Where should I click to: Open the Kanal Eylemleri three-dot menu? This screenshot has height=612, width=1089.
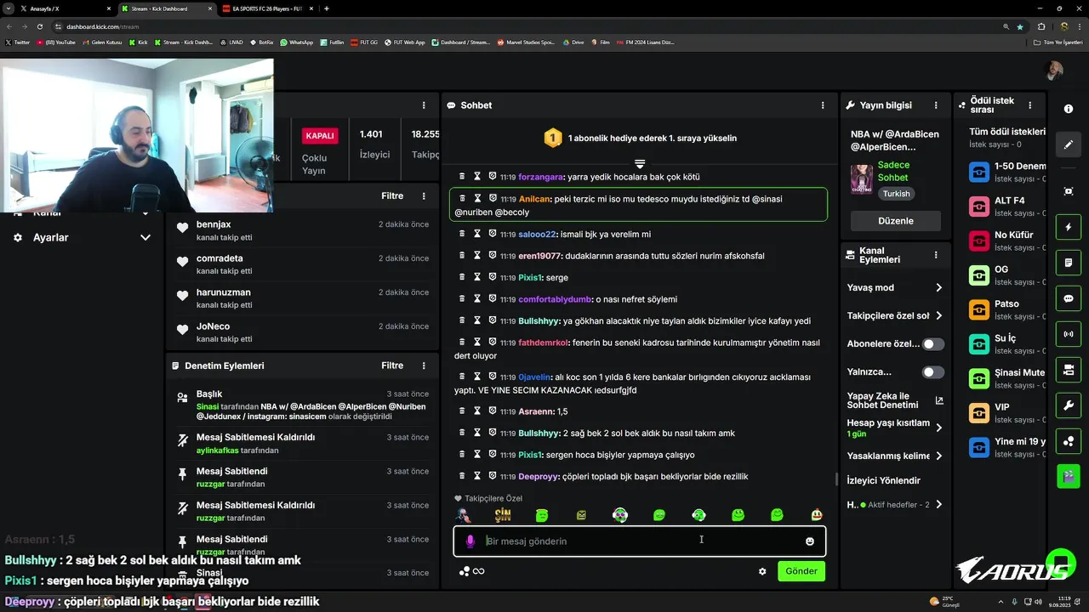click(x=936, y=255)
